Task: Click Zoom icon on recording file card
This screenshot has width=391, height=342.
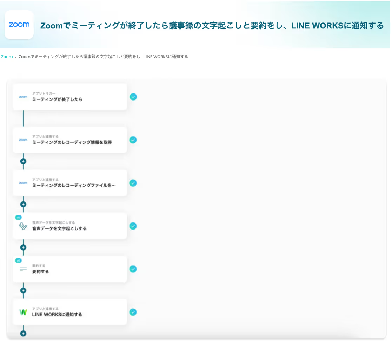Action: 23,183
